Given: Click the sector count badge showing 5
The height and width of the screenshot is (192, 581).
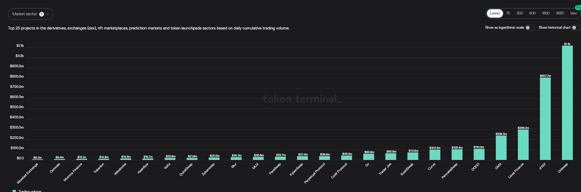Looking at the screenshot, I should pos(42,14).
